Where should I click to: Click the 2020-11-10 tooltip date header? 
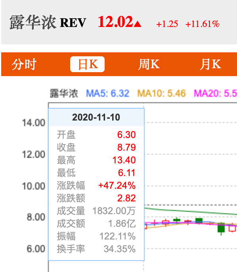pyautogui.click(x=96, y=117)
